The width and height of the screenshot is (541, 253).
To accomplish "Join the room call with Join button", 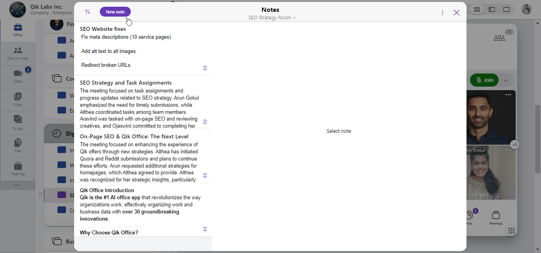I will click(x=484, y=80).
